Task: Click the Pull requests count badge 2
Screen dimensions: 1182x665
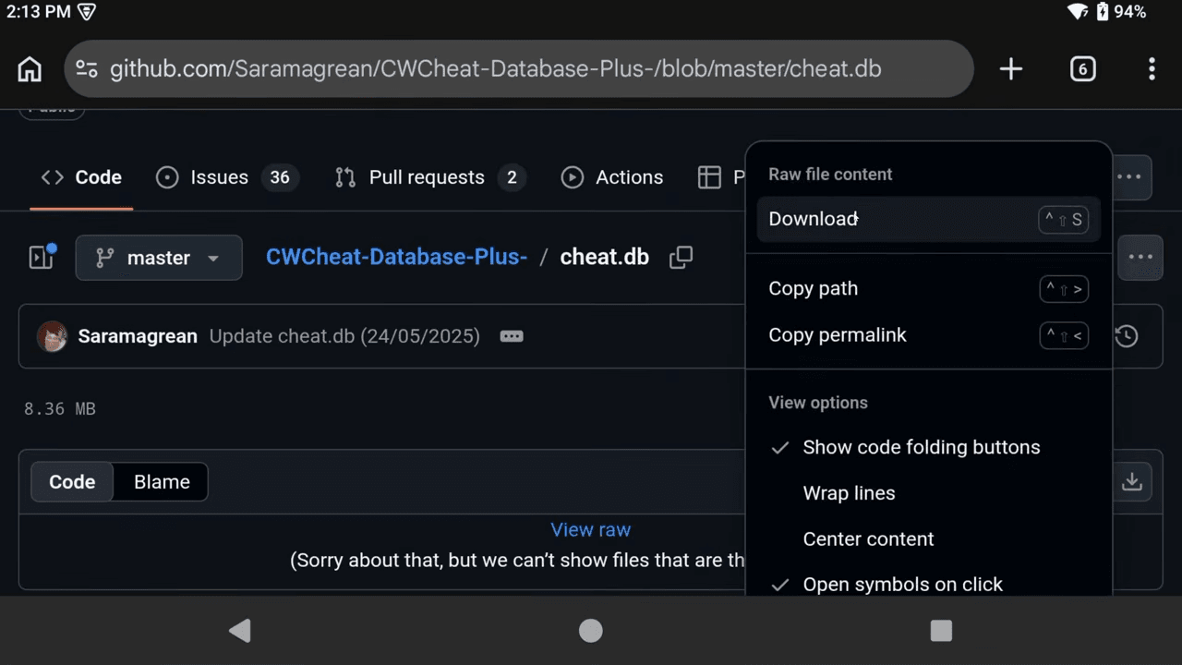Action: [512, 177]
